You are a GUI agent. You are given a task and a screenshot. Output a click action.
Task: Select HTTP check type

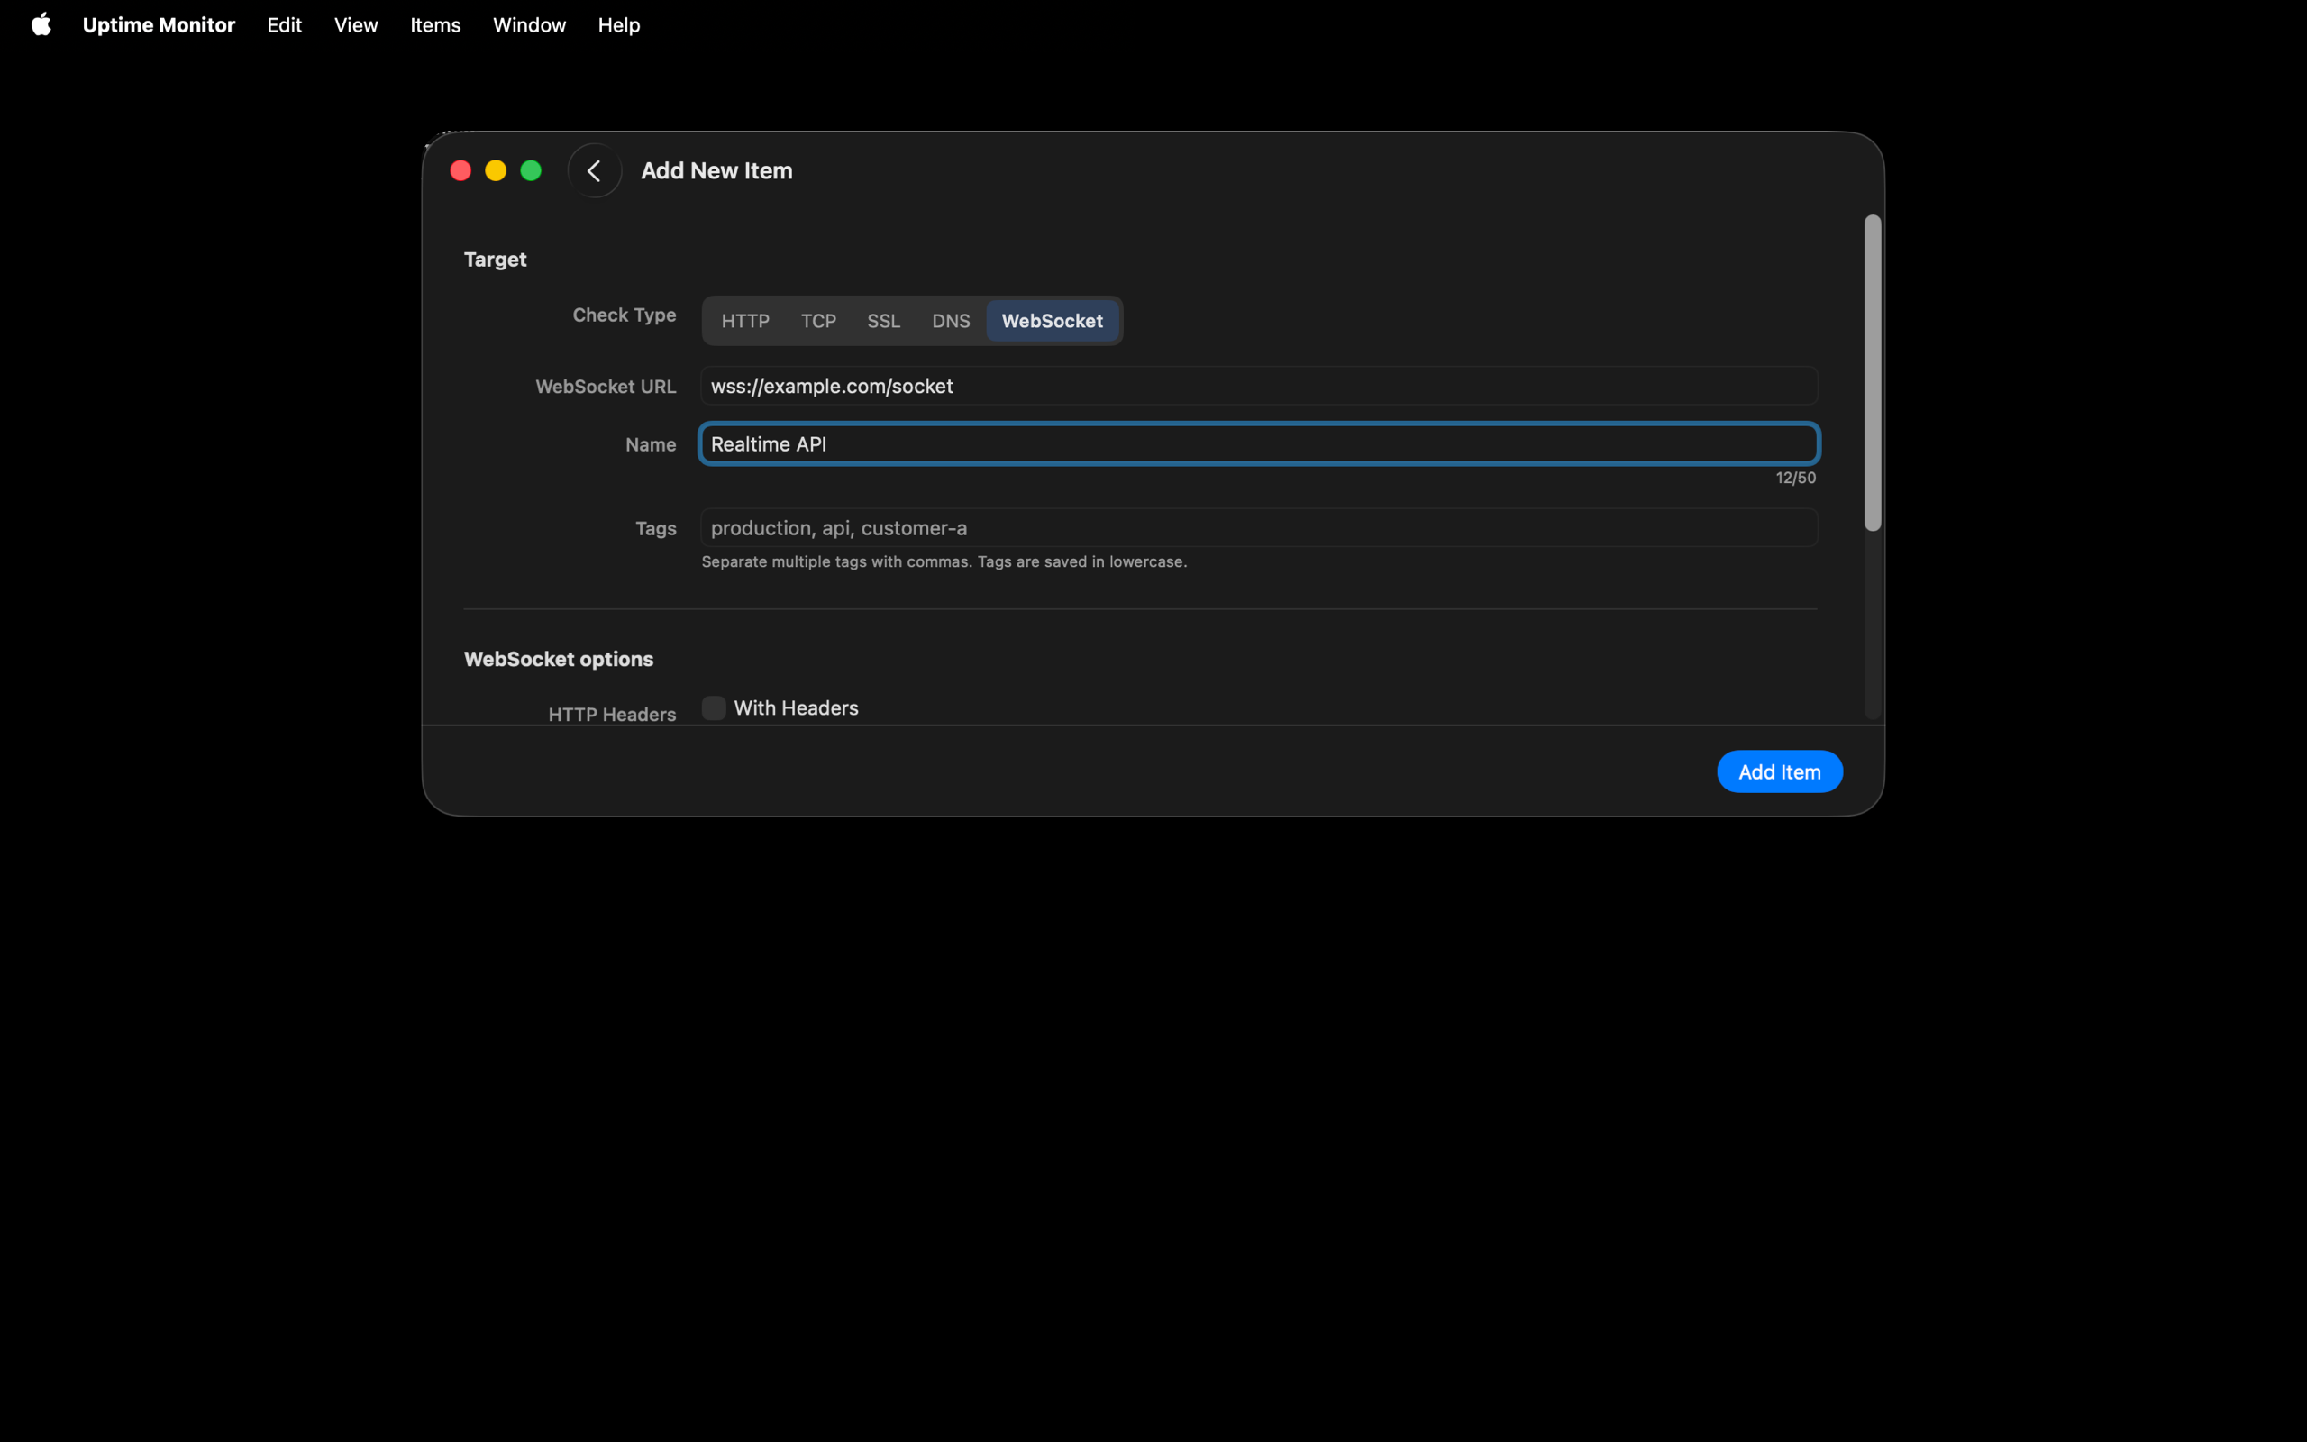(x=744, y=322)
